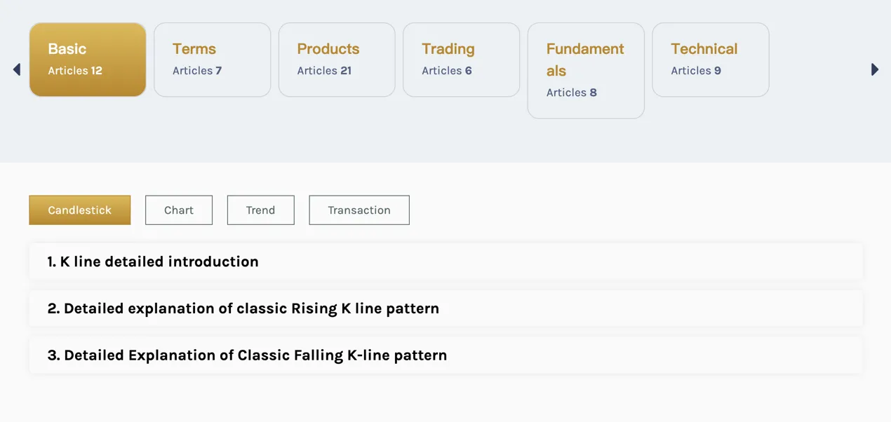Click Articles 9 label under Technical
891x422 pixels.
(x=696, y=71)
